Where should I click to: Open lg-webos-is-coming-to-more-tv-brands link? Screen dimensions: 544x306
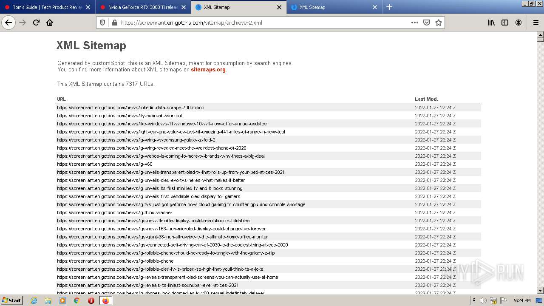[x=161, y=156]
